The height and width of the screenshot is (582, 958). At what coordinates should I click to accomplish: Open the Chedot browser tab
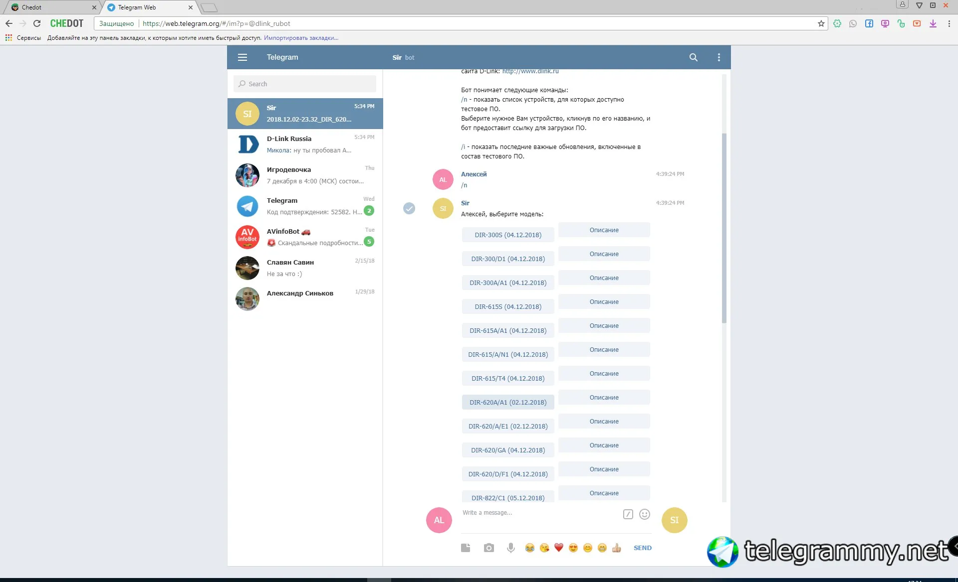pos(50,7)
